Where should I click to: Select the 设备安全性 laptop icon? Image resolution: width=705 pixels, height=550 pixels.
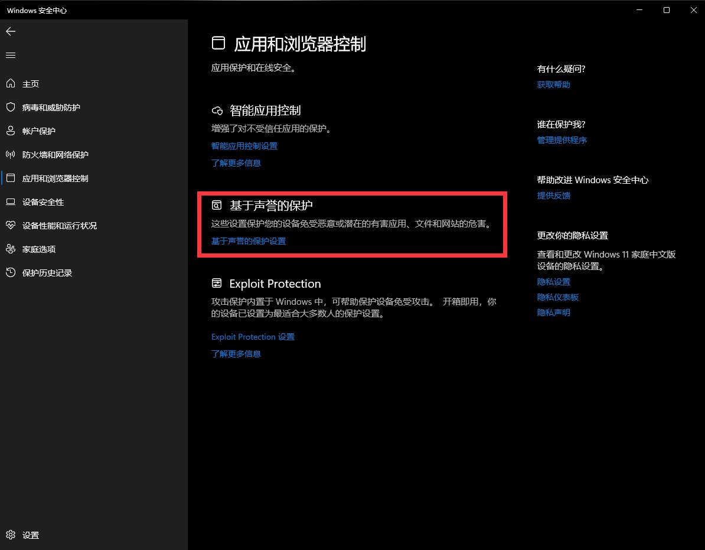click(x=11, y=201)
